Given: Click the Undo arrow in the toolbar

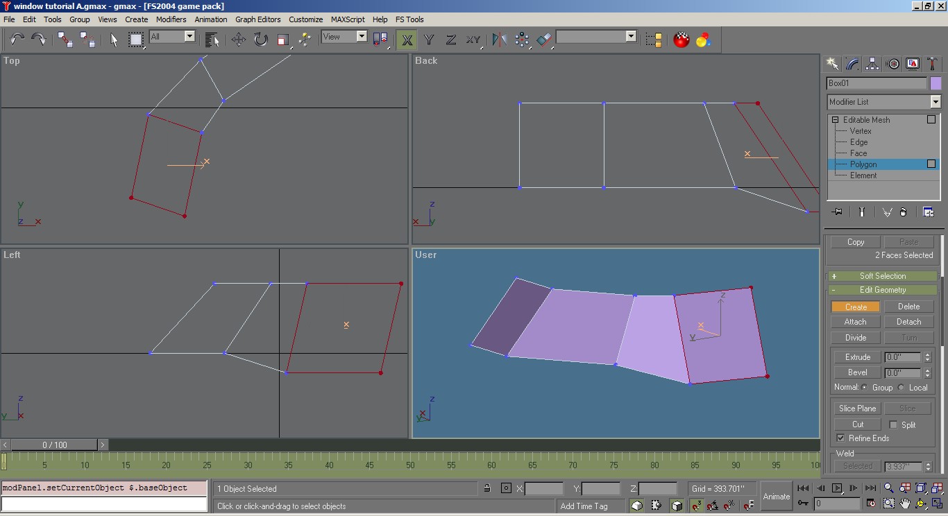Looking at the screenshot, I should coord(17,40).
